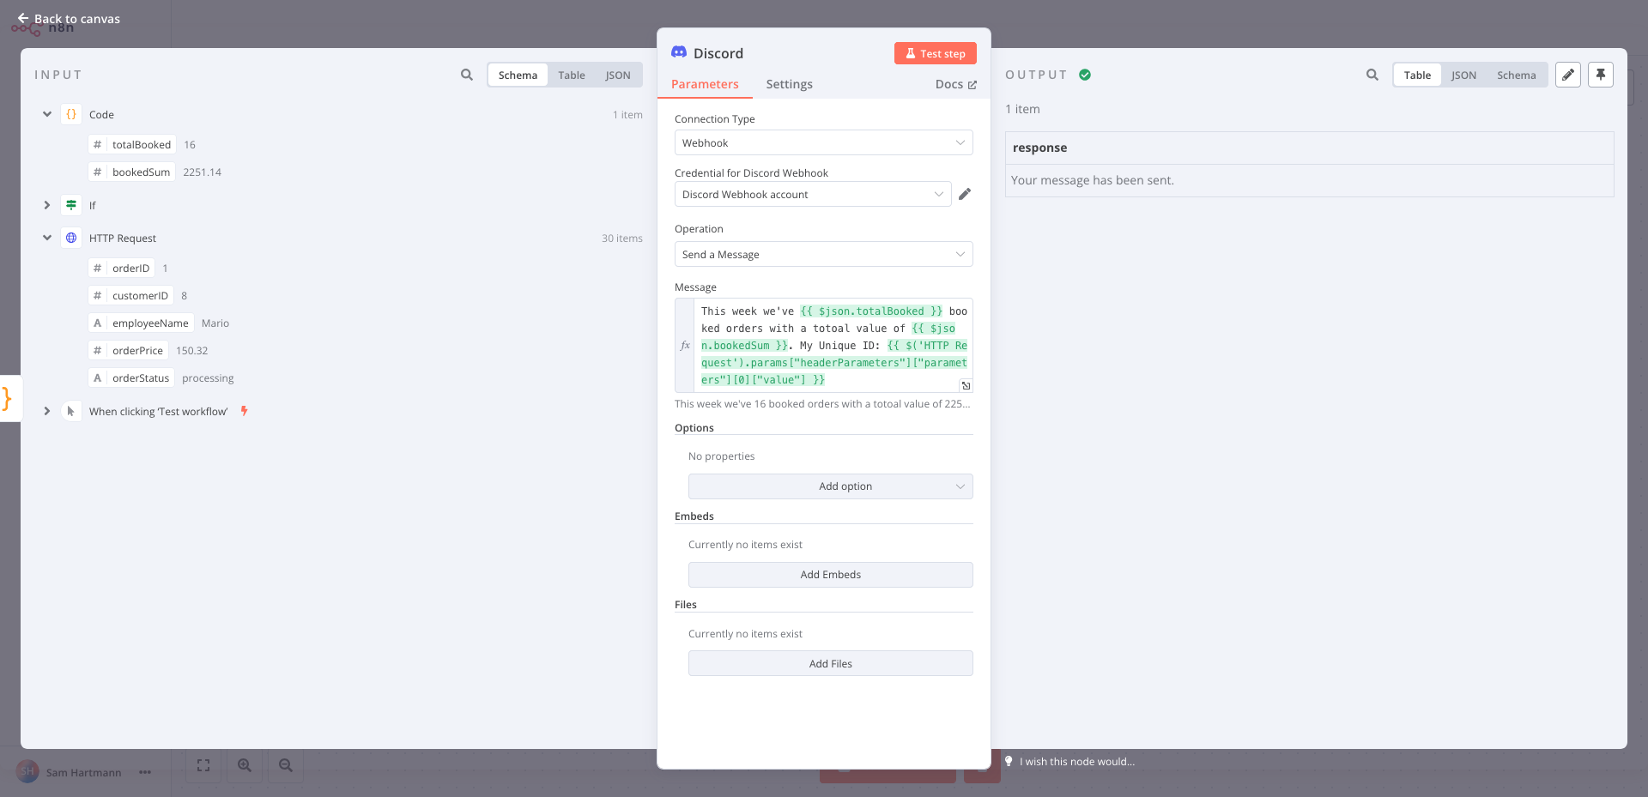Select the orderPrice field pill
Image resolution: width=1648 pixels, height=797 pixels.
(x=129, y=350)
